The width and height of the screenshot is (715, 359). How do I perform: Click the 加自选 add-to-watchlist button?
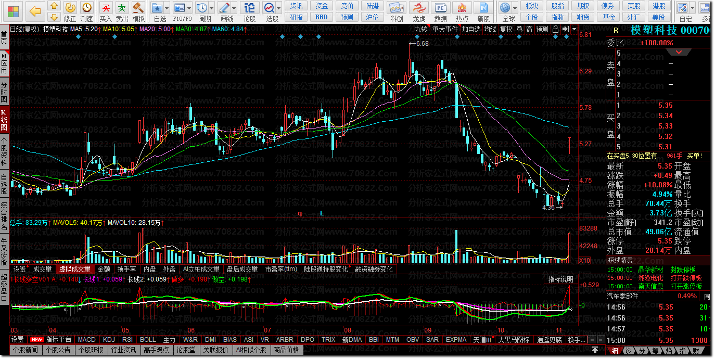coord(471,29)
